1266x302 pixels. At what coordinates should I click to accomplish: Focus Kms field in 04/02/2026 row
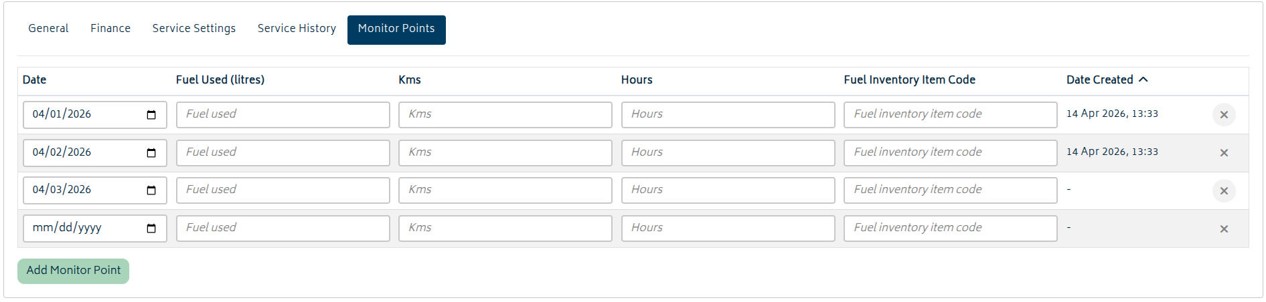505,153
